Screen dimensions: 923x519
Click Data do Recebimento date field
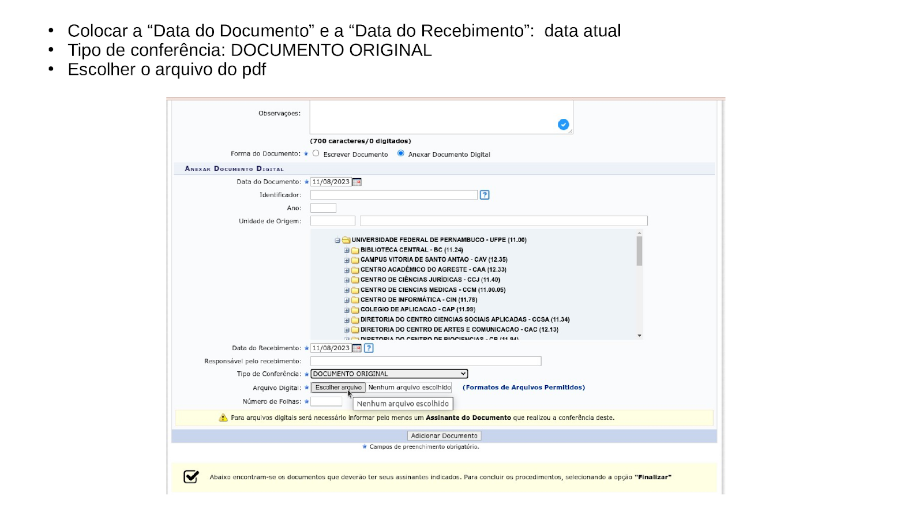pos(331,348)
